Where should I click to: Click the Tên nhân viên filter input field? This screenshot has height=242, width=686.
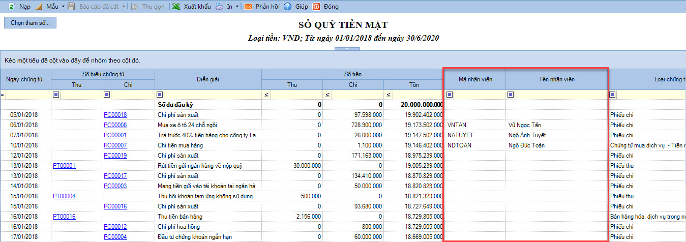(561, 94)
